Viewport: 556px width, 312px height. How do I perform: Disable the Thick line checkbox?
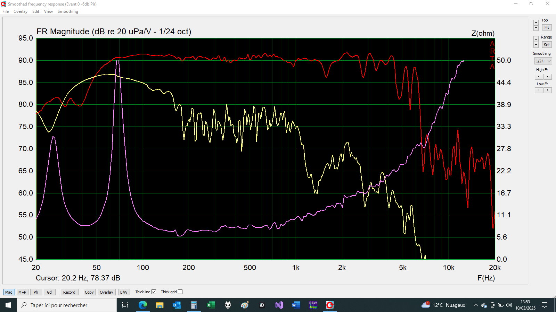tap(154, 292)
